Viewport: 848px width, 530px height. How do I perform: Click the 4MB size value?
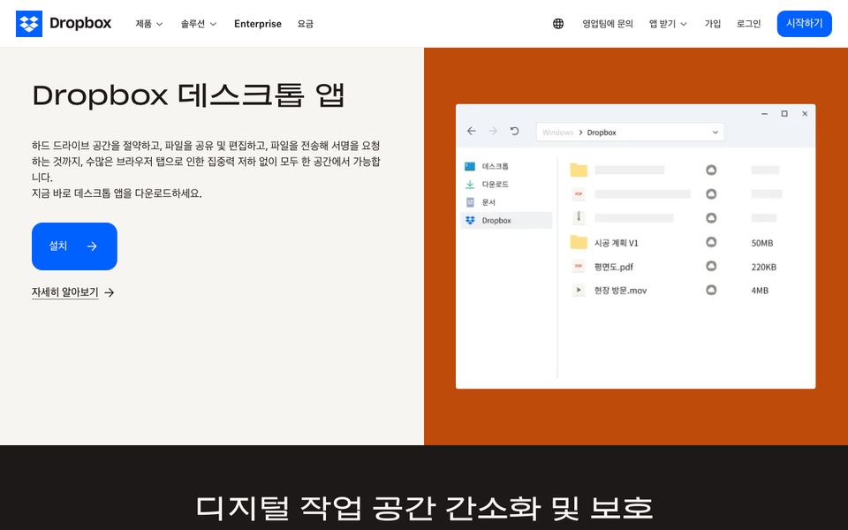(x=760, y=291)
